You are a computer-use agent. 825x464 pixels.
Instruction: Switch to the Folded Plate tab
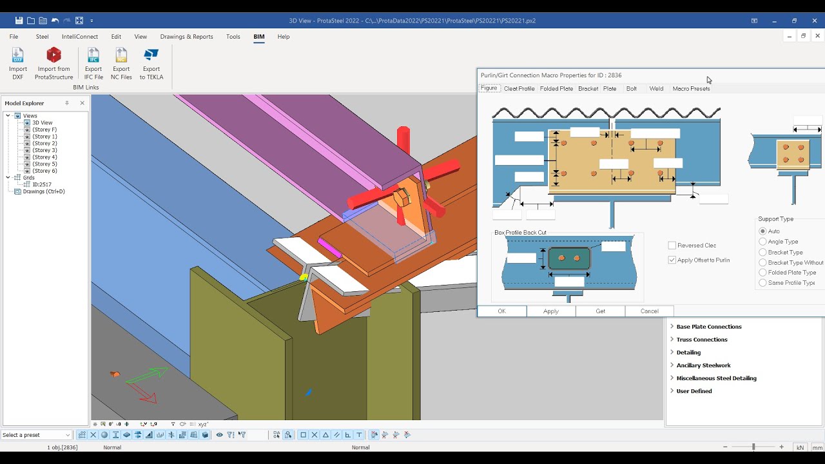pyautogui.click(x=557, y=89)
